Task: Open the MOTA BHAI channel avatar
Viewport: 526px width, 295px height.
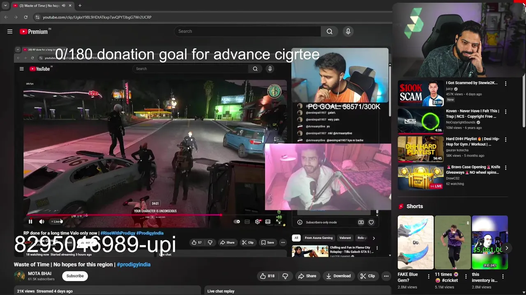Action: click(x=19, y=276)
